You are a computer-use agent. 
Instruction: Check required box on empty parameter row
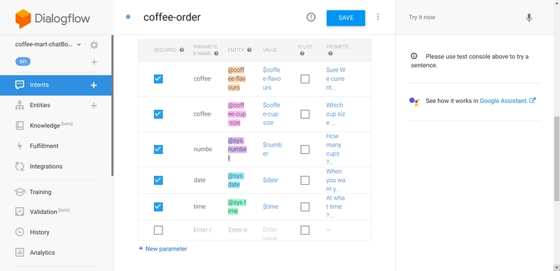pyautogui.click(x=158, y=230)
